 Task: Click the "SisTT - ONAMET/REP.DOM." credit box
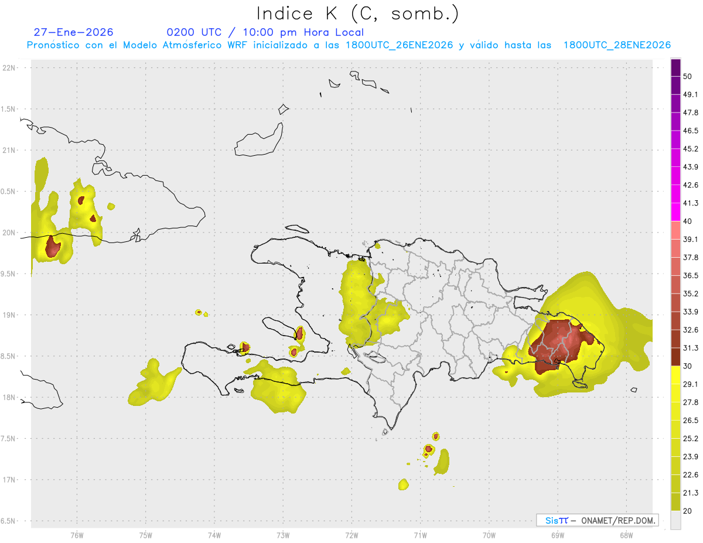598,520
